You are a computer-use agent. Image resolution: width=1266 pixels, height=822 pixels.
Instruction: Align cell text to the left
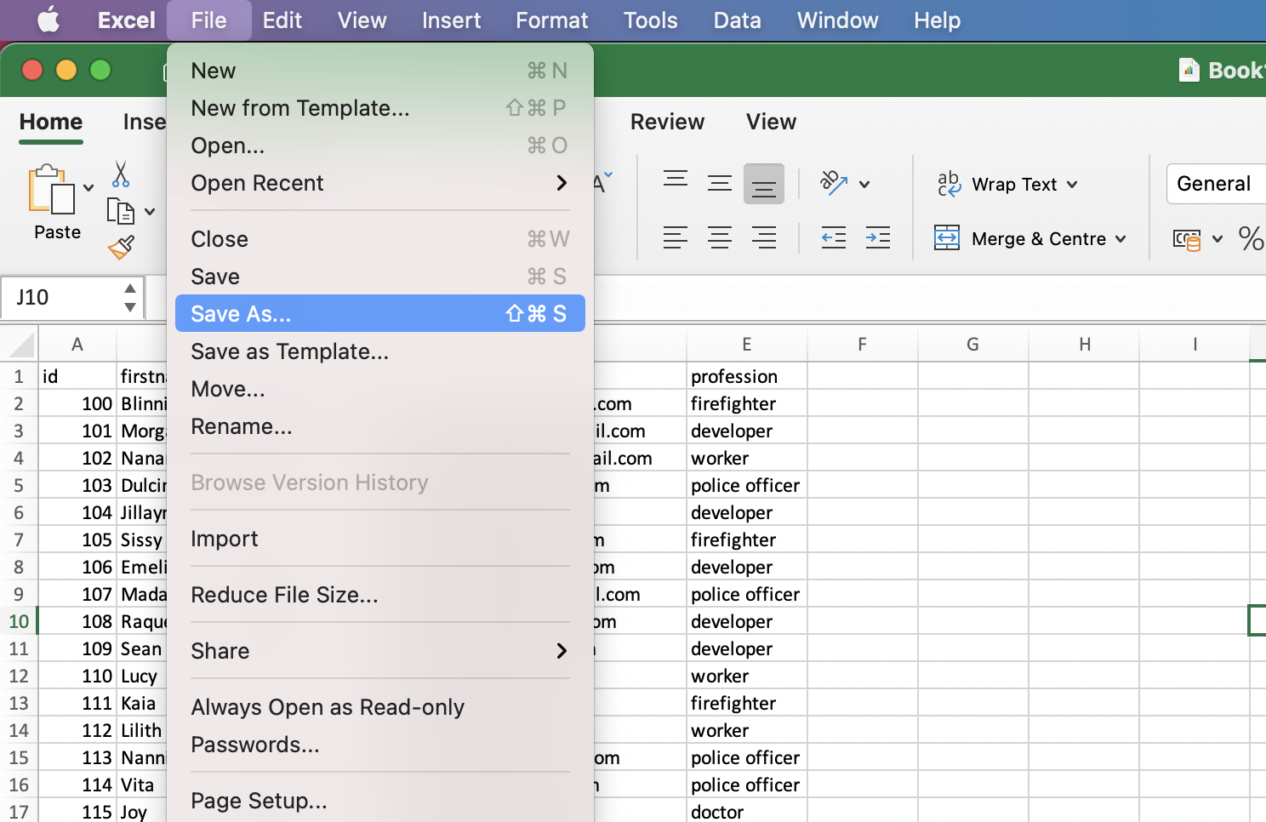pos(676,237)
